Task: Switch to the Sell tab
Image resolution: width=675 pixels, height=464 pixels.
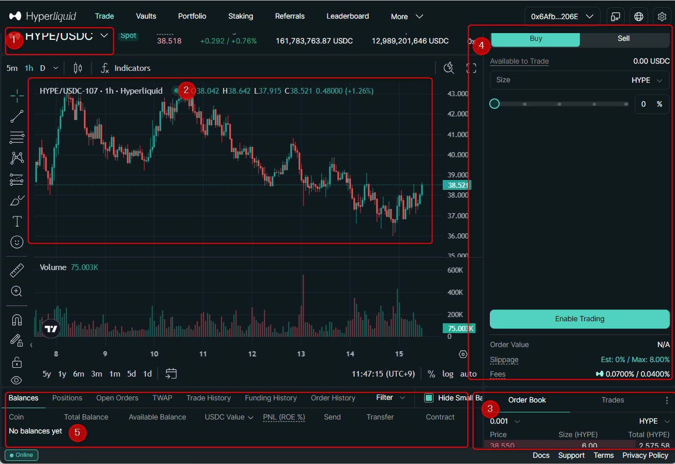Action: tap(623, 38)
